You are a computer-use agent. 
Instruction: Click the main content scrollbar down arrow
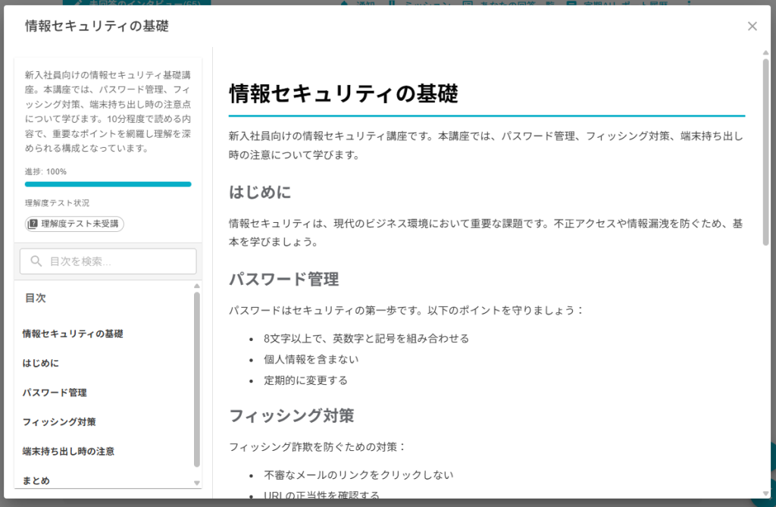tap(765, 493)
